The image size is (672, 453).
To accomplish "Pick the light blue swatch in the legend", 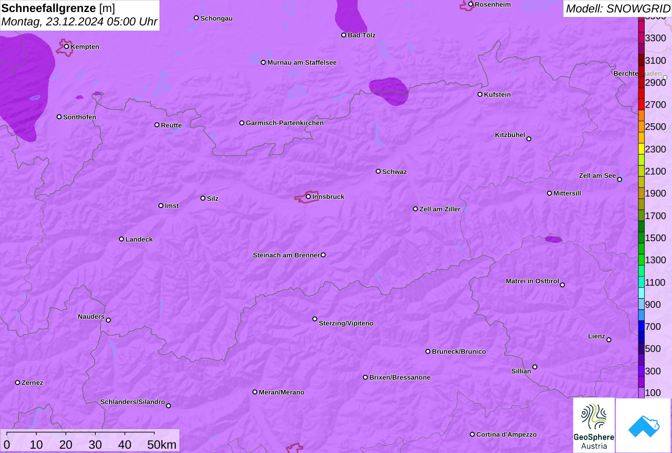I will click(641, 304).
